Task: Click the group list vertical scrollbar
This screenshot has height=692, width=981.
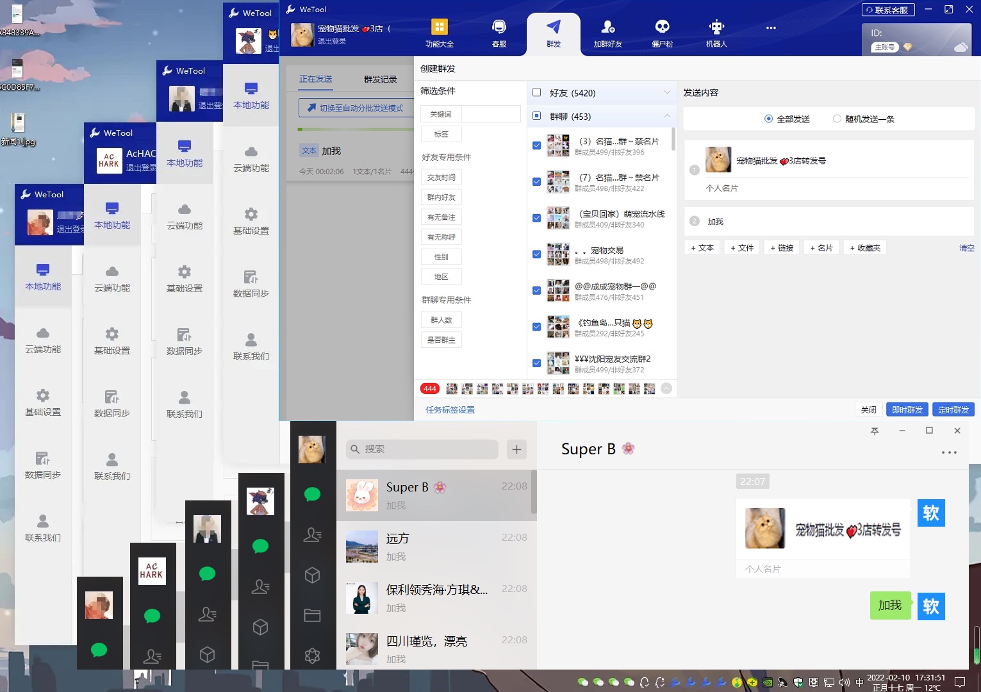Action: [673, 139]
